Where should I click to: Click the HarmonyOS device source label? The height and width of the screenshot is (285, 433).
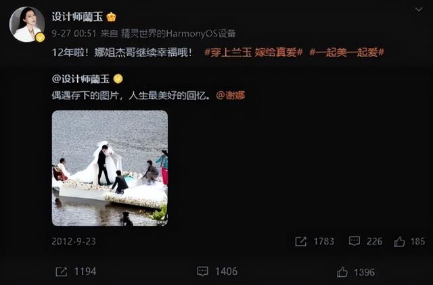point(179,34)
